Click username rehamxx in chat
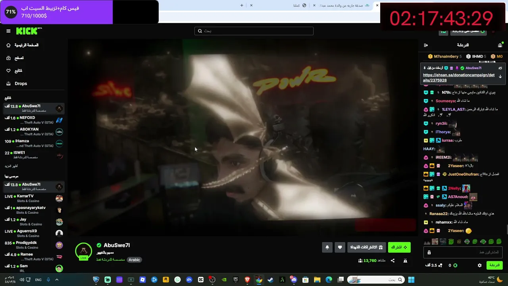The height and width of the screenshot is (286, 508). [x=444, y=222]
